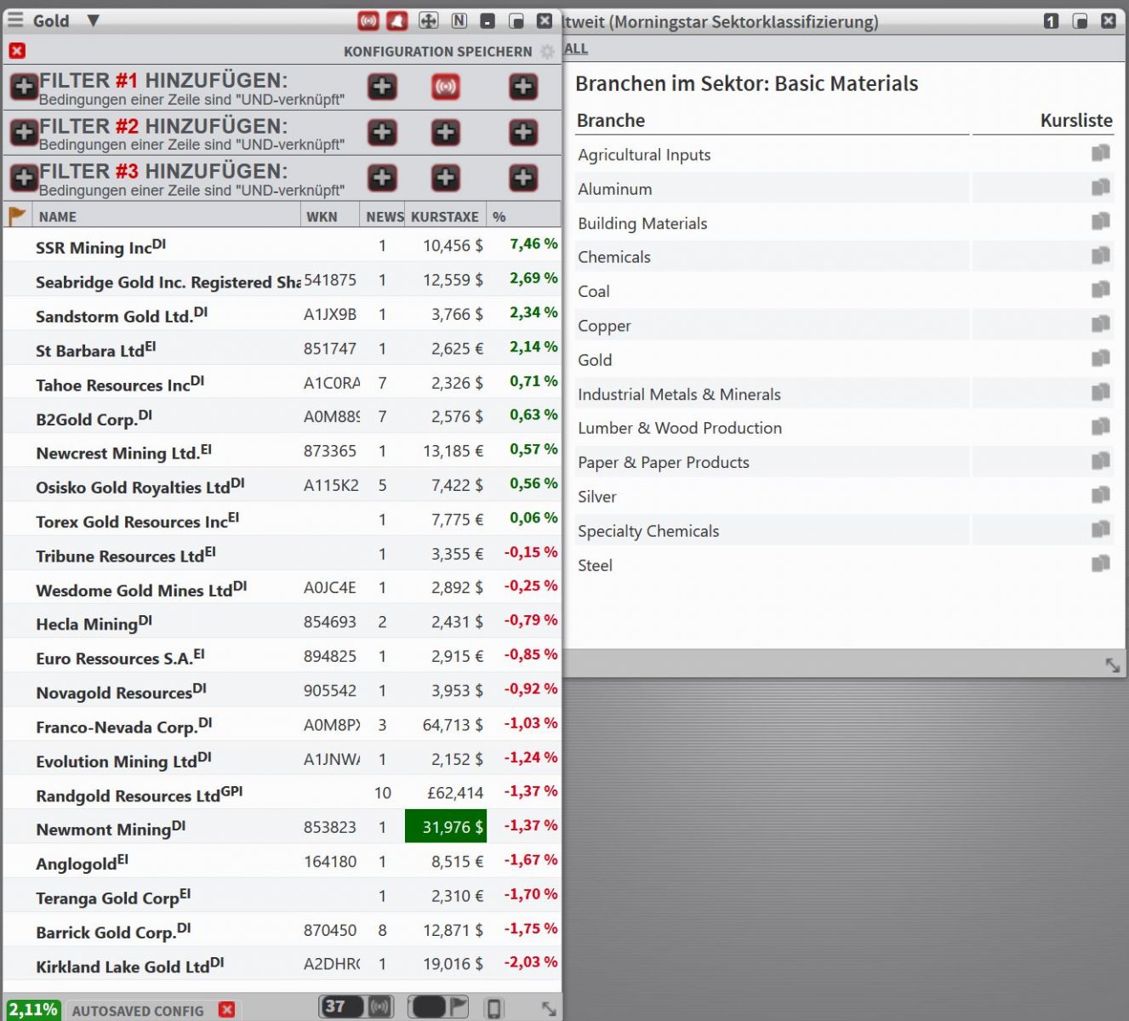Viewport: 1129px width, 1021px height.
Task: Select Barrick Gold Corp. in the list
Action: (x=282, y=930)
